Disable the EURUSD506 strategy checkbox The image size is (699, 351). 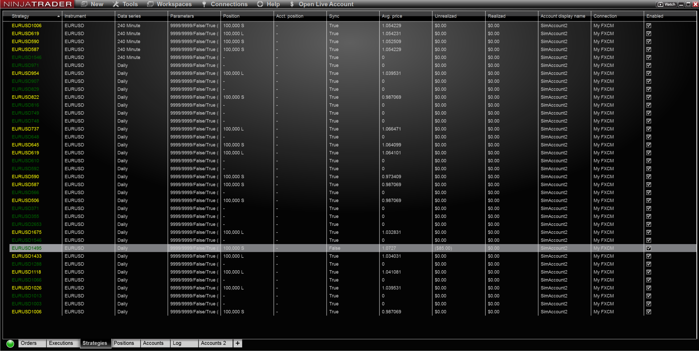(x=649, y=201)
